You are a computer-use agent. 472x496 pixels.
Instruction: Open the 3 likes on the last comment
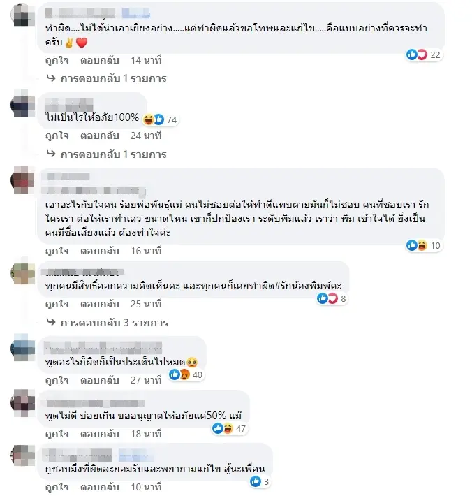click(259, 482)
